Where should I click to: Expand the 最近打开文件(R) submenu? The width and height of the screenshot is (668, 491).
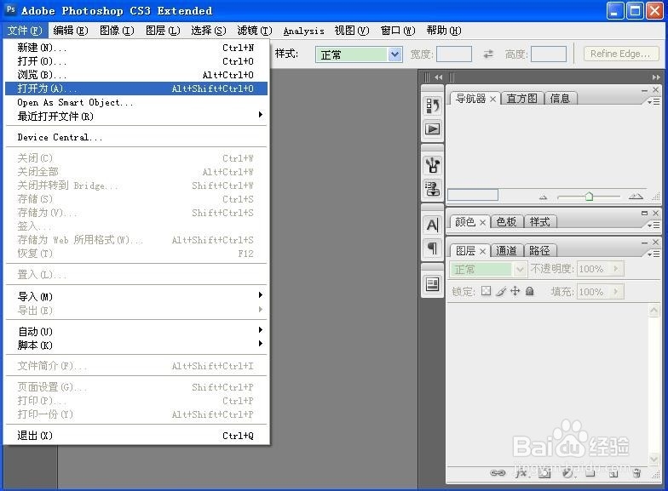tap(136, 116)
